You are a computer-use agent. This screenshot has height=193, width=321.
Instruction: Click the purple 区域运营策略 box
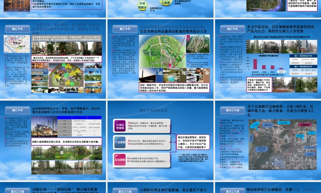(120, 126)
